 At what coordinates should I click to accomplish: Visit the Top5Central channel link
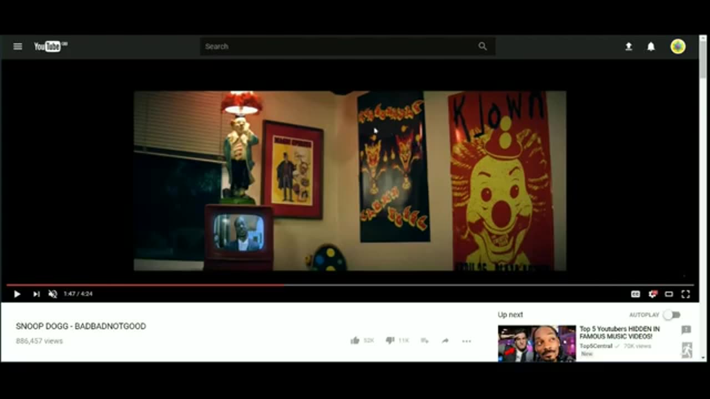(x=596, y=346)
